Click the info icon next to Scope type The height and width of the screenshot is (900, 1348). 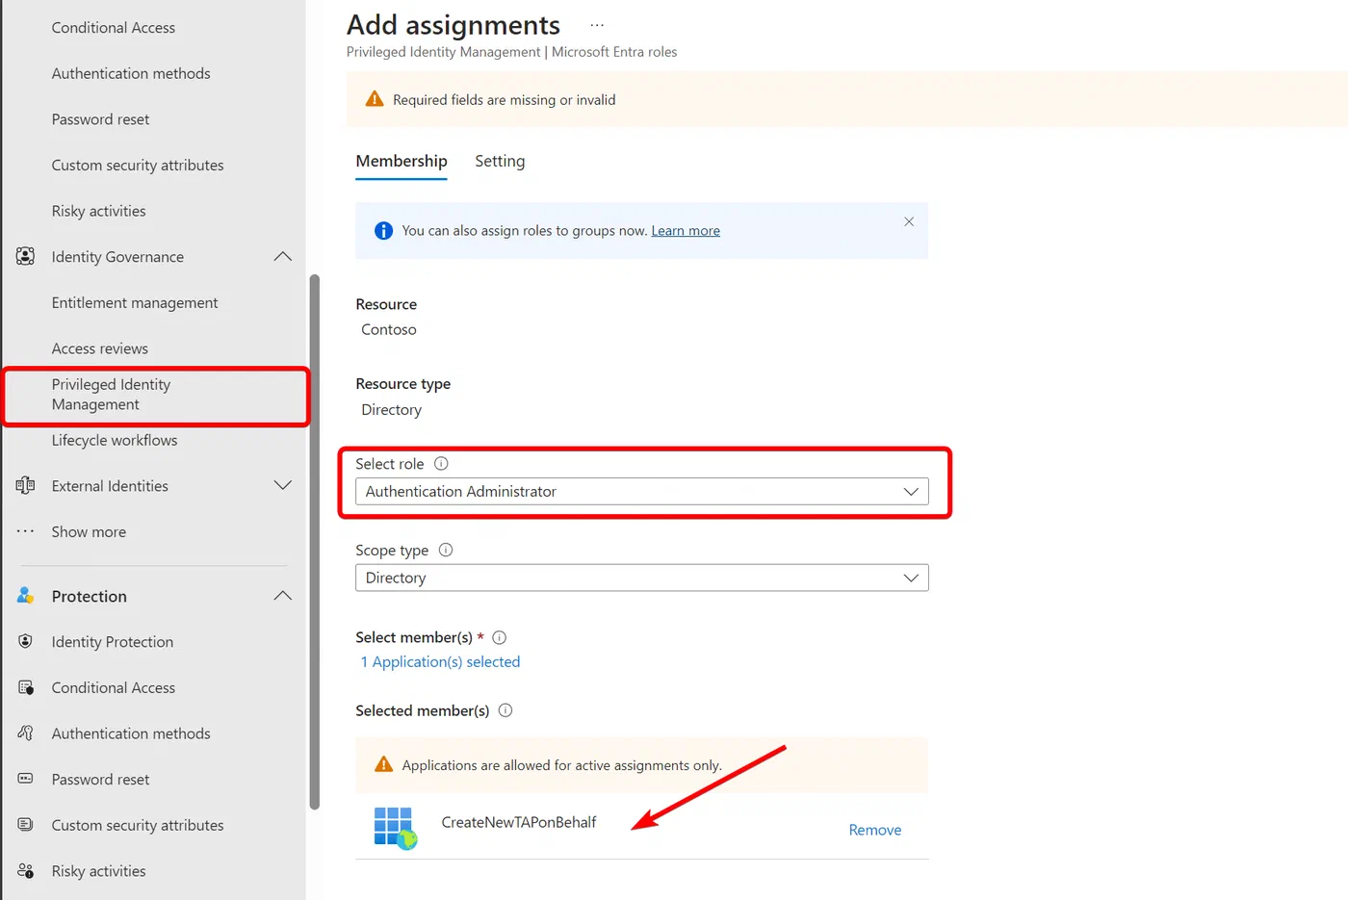pos(446,550)
